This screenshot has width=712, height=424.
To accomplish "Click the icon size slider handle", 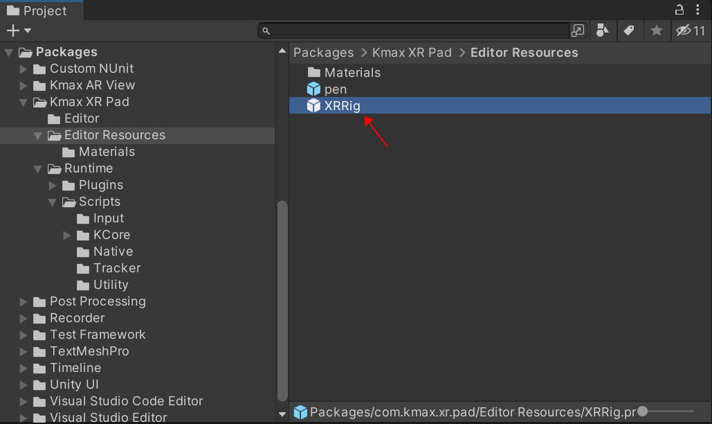I will (642, 412).
